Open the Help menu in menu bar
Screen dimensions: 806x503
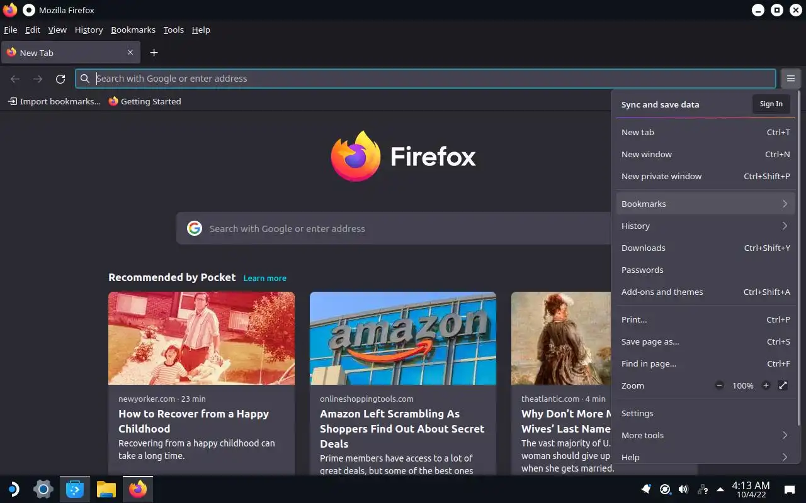click(x=201, y=30)
